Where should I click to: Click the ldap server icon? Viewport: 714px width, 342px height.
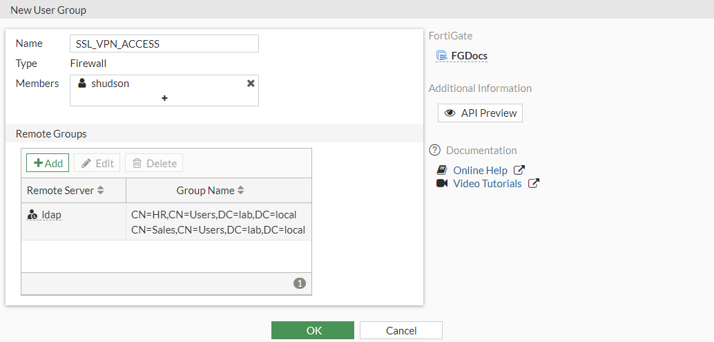pos(32,215)
